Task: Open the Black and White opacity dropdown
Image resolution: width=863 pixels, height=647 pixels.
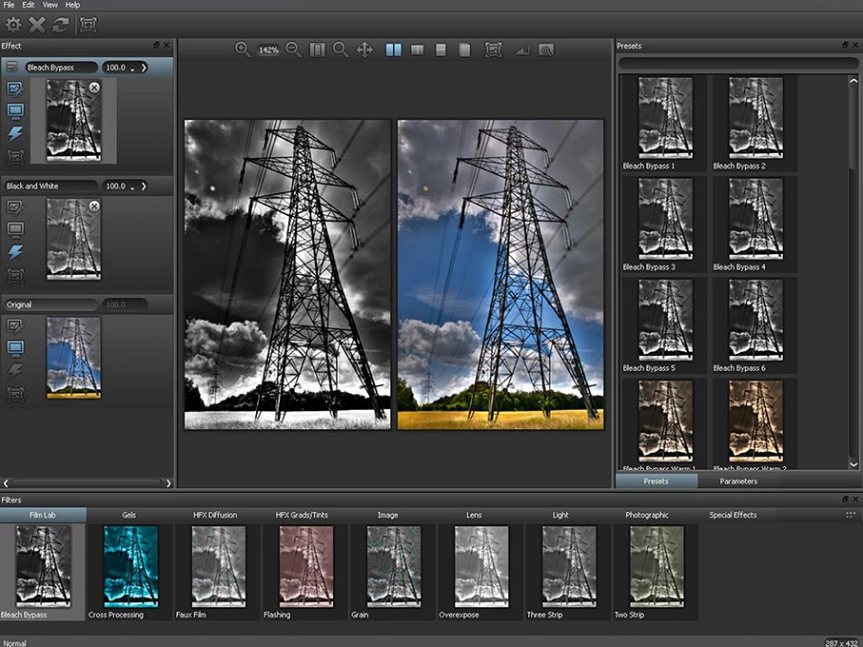Action: [134, 186]
